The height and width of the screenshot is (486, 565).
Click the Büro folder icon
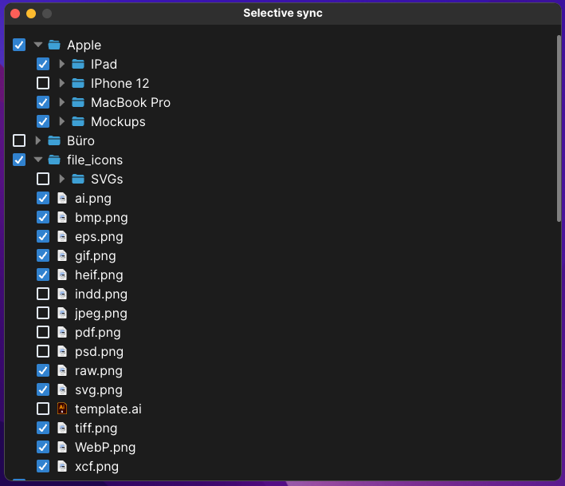click(x=54, y=140)
